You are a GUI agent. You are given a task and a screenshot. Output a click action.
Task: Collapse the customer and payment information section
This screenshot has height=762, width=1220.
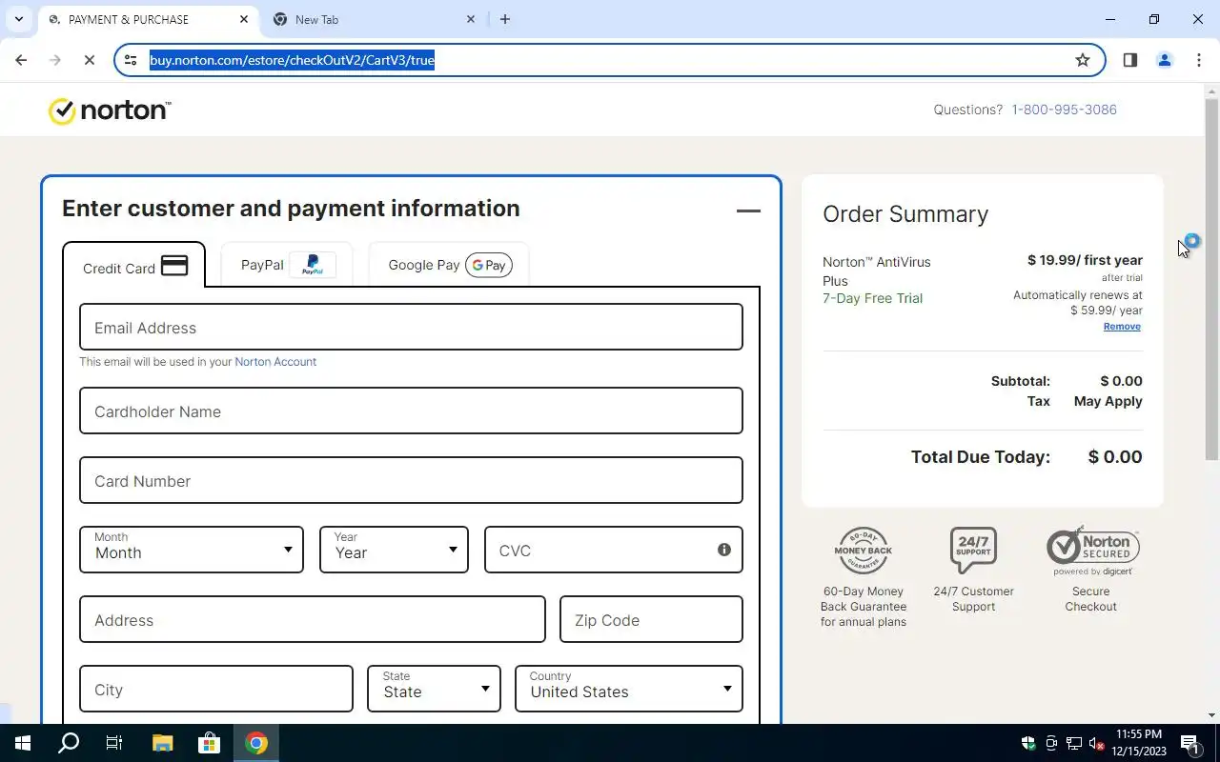pos(748,211)
